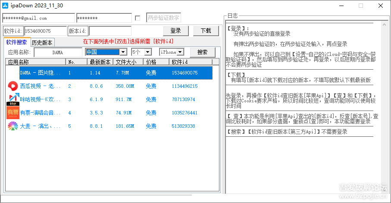
Task: Switch to the 软件搜索 tab
Action: point(16,42)
